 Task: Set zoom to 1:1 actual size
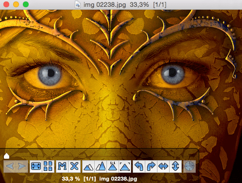113,166
